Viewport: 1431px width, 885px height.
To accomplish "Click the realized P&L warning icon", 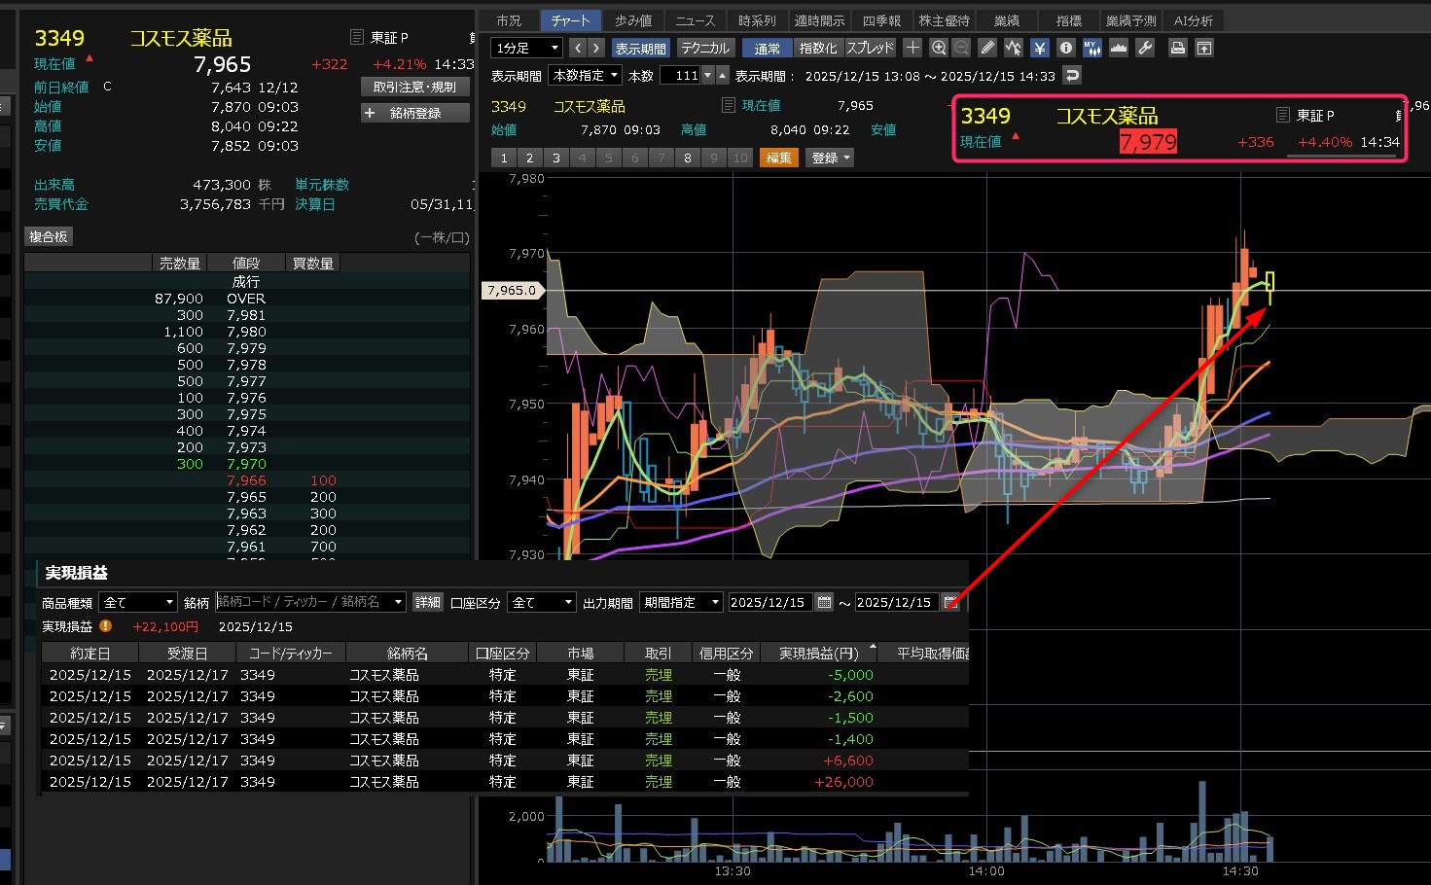I will (105, 626).
